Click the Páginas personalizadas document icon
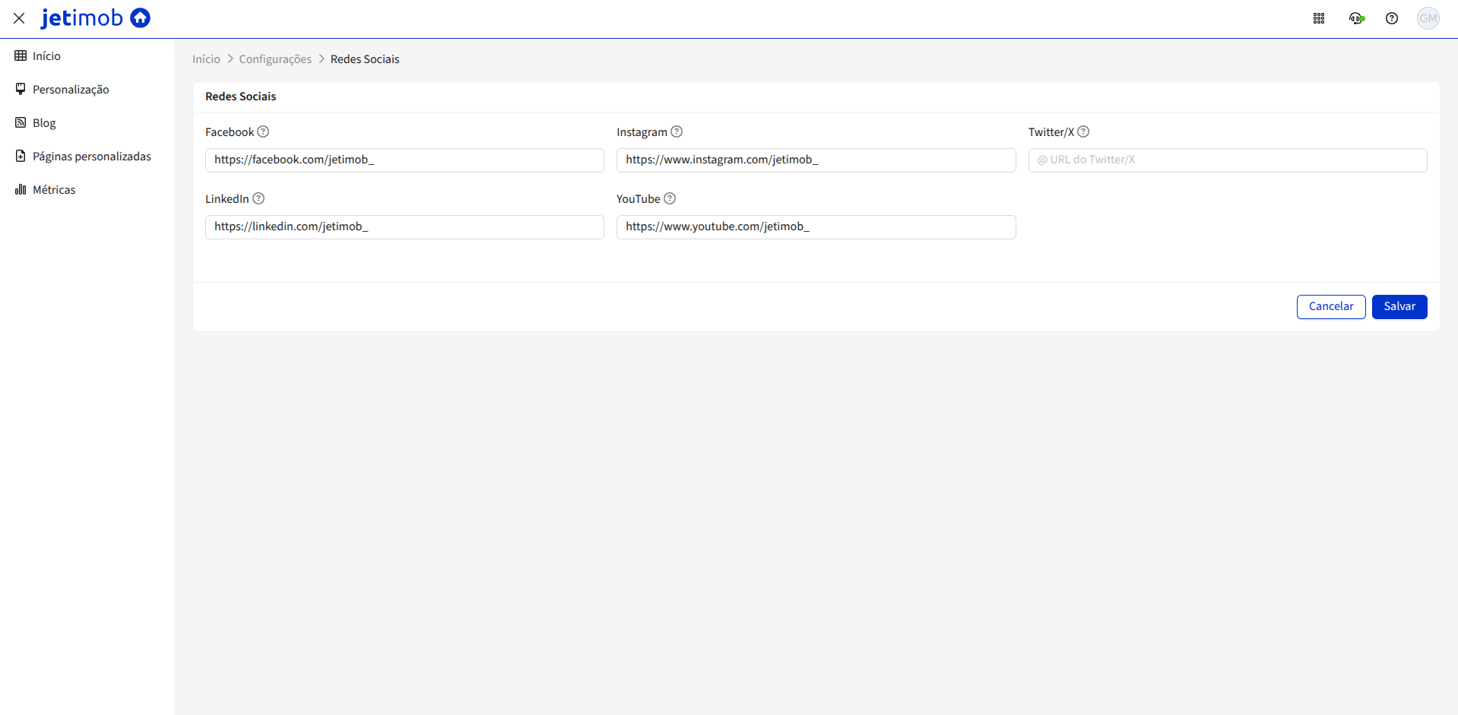The height and width of the screenshot is (715, 1458). 21,156
